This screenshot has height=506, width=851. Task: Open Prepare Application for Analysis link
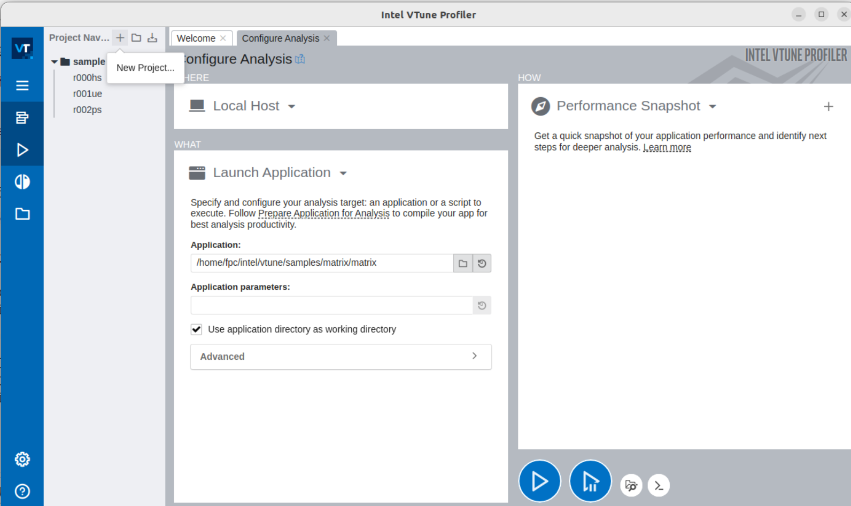click(324, 214)
